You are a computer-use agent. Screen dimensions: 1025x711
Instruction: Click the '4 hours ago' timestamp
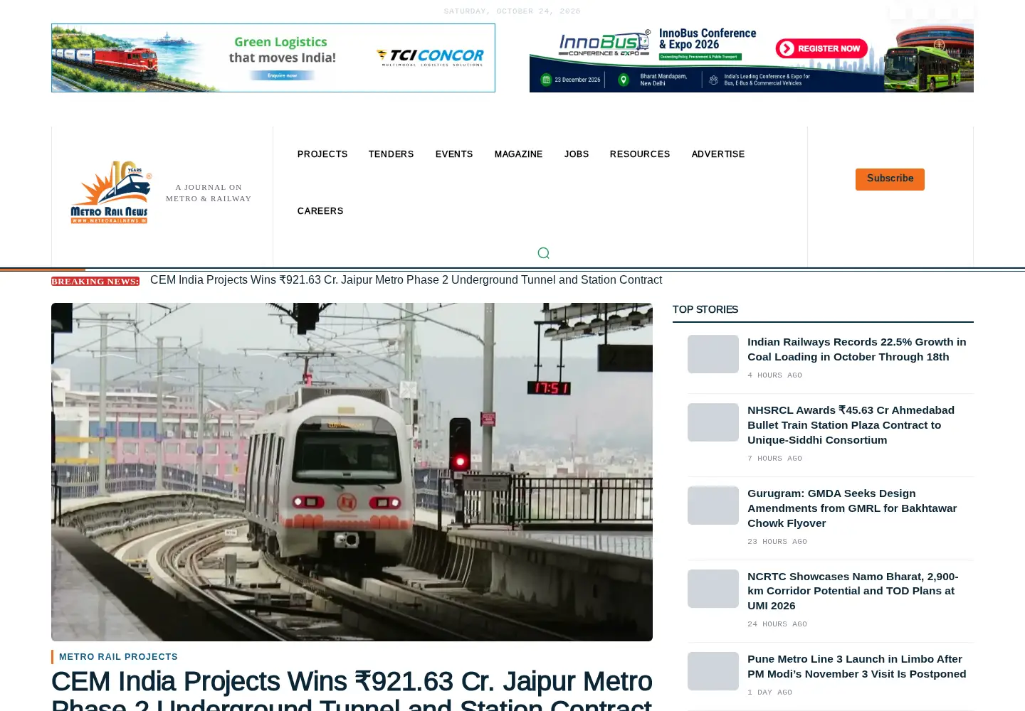point(774,375)
